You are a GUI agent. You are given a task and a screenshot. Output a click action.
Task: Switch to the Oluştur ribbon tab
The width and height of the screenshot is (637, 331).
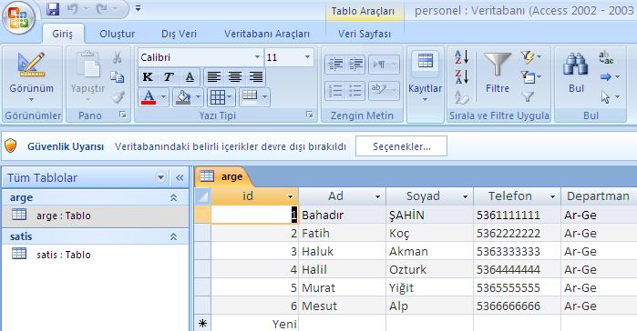[117, 34]
